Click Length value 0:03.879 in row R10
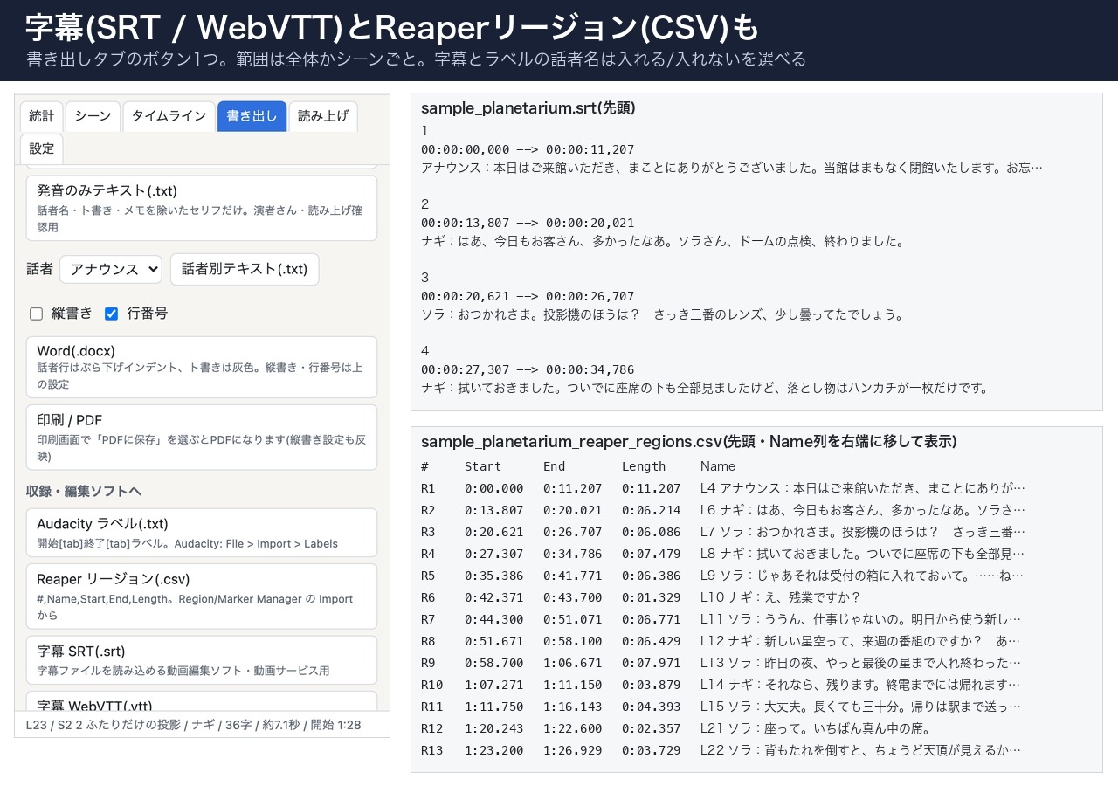 652,685
